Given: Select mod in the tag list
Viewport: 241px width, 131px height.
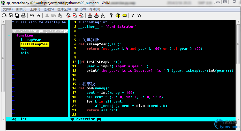Looking at the screenshot, I should coord(24,49).
